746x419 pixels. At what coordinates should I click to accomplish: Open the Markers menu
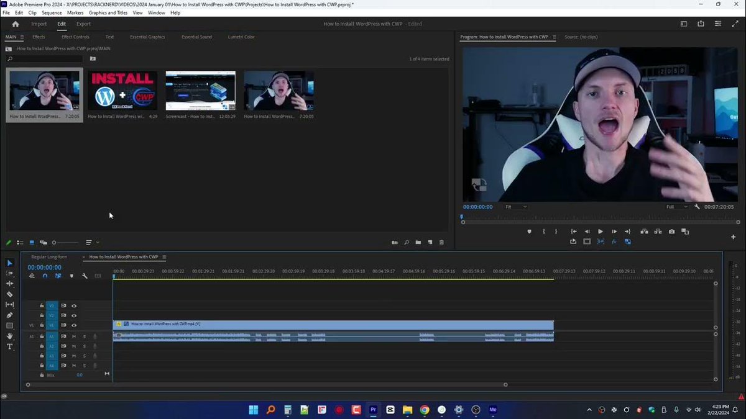pos(75,12)
